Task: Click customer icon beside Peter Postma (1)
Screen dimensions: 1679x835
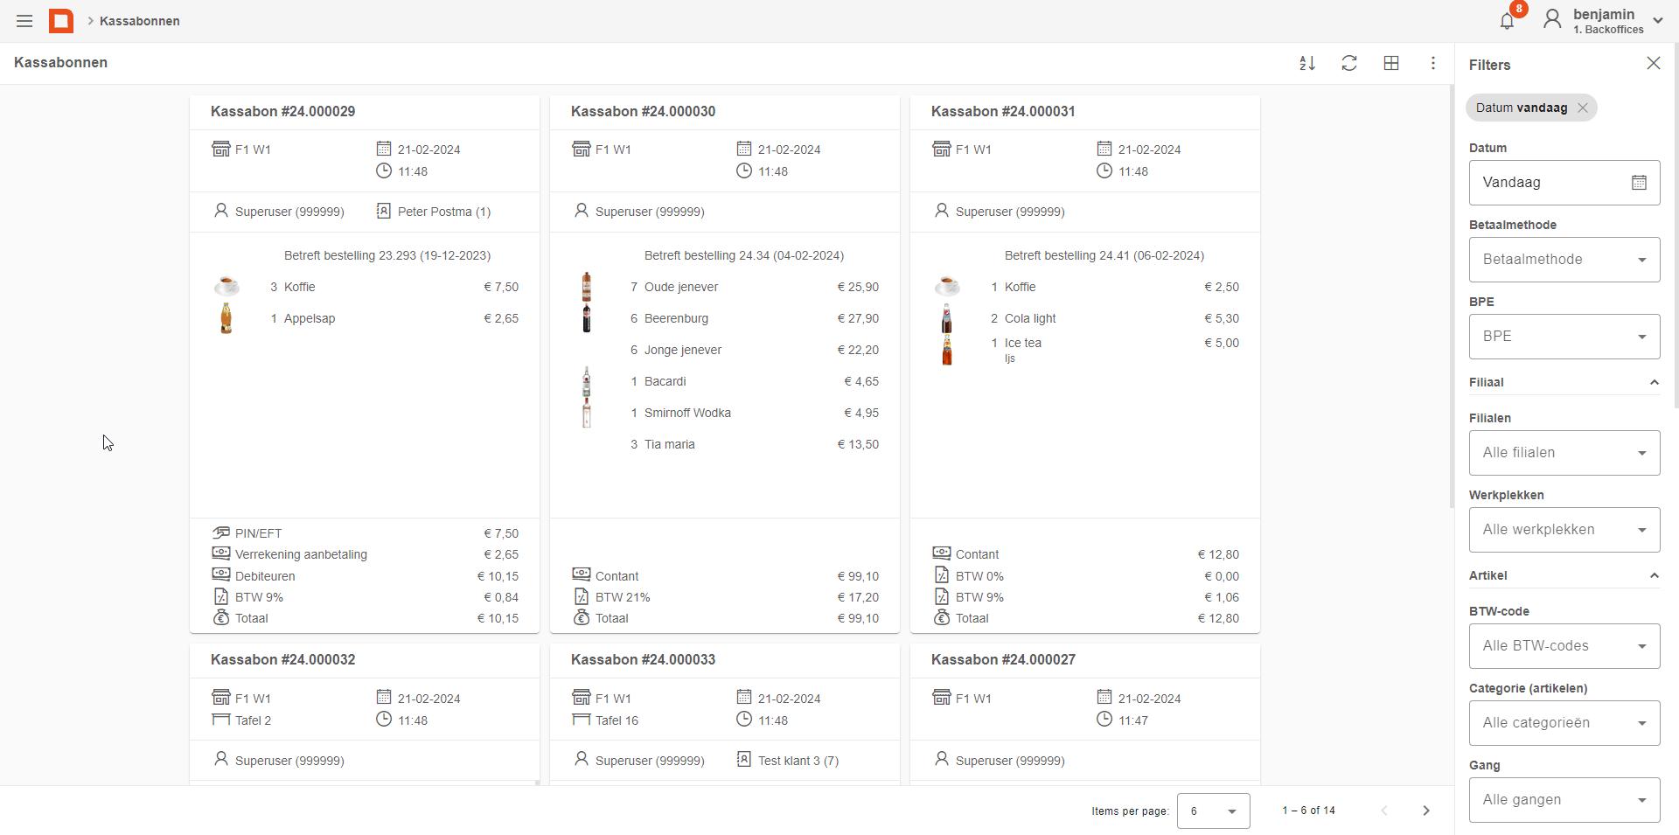Action: [x=384, y=211]
